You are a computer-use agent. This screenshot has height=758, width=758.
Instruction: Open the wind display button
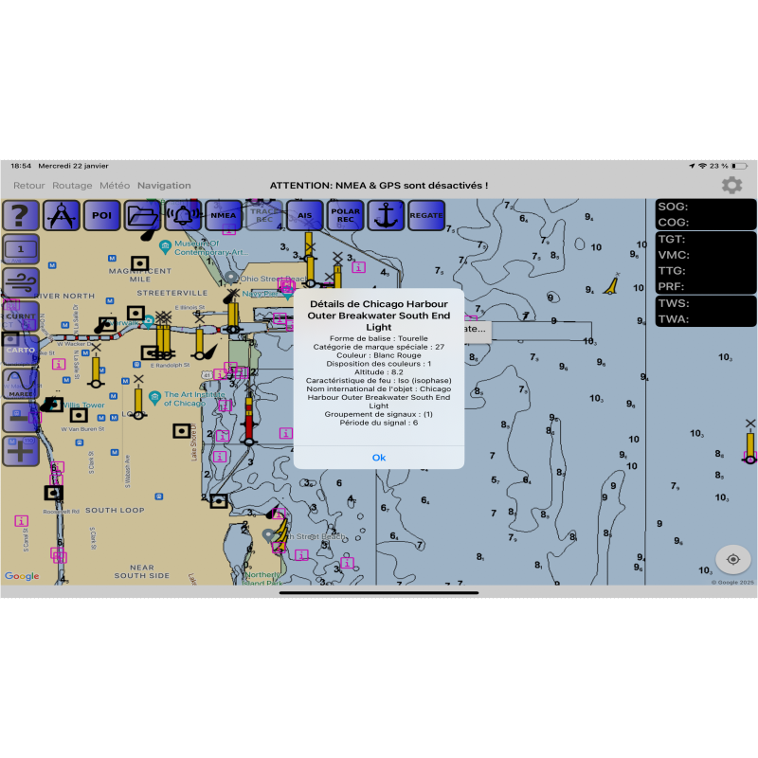coord(21,282)
